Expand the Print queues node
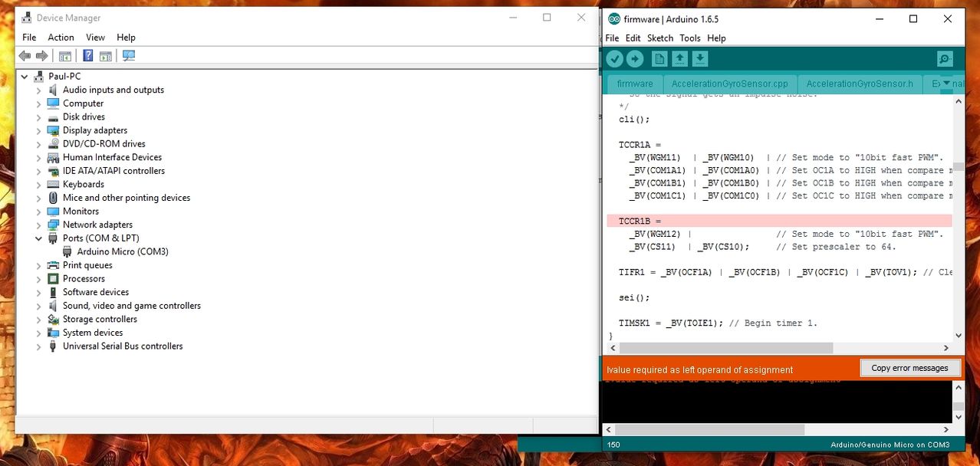The width and height of the screenshot is (980, 466). [x=38, y=265]
